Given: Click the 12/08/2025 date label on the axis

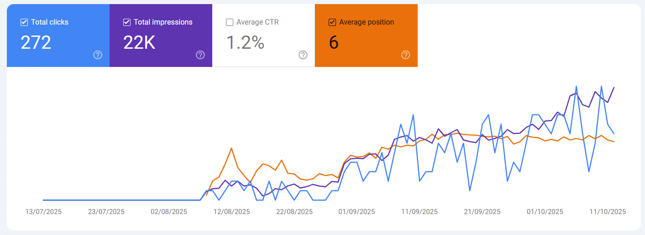Looking at the screenshot, I should [231, 212].
